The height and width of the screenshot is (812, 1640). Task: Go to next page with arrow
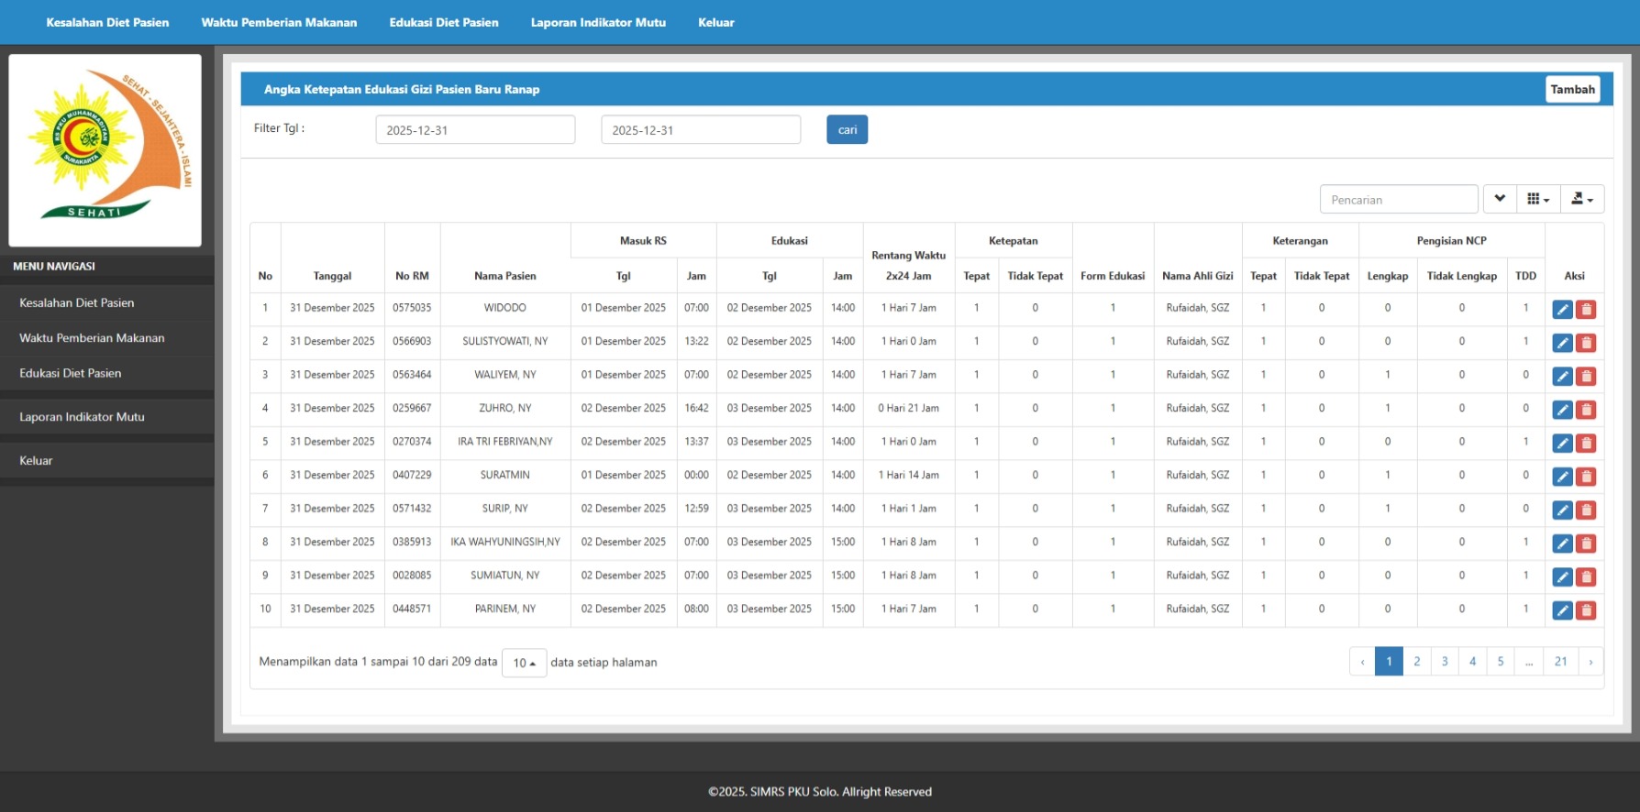point(1590,661)
